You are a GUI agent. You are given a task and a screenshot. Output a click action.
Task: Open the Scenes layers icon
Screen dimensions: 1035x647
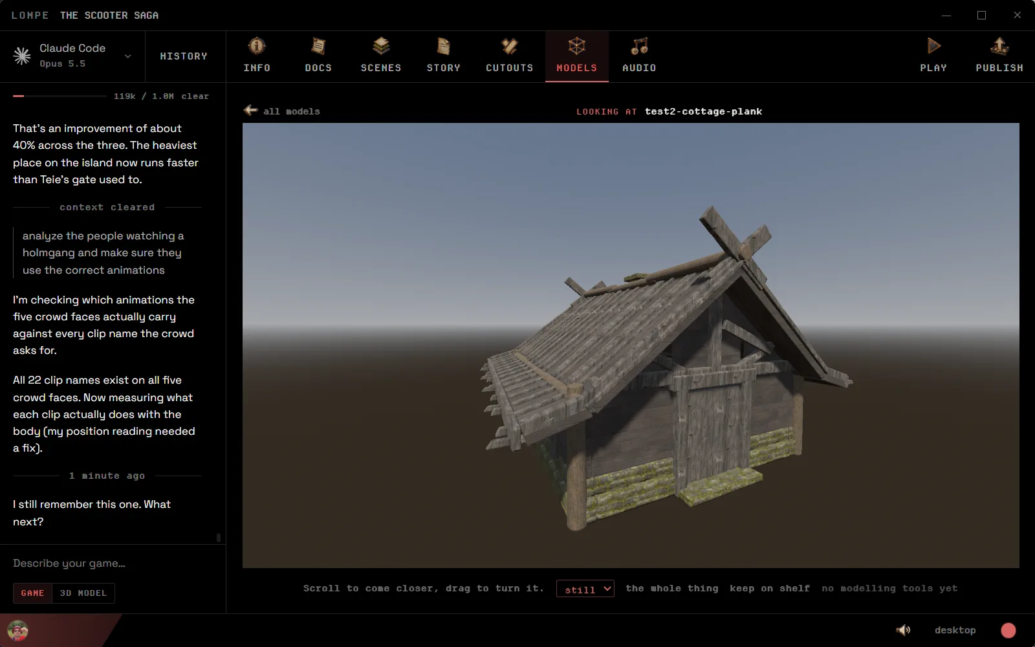coord(381,46)
